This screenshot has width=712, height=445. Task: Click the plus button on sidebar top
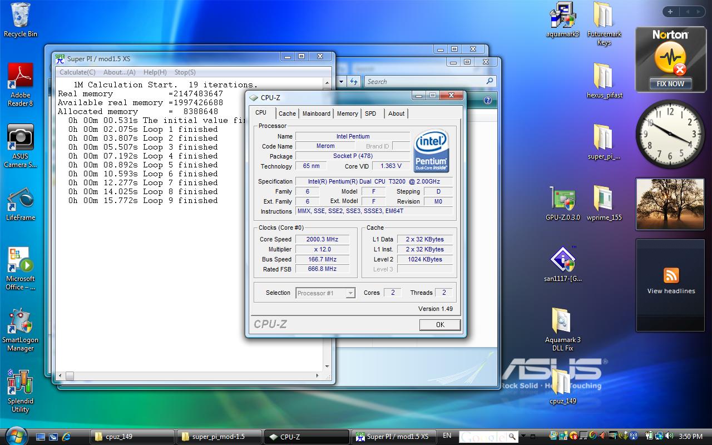point(670,12)
